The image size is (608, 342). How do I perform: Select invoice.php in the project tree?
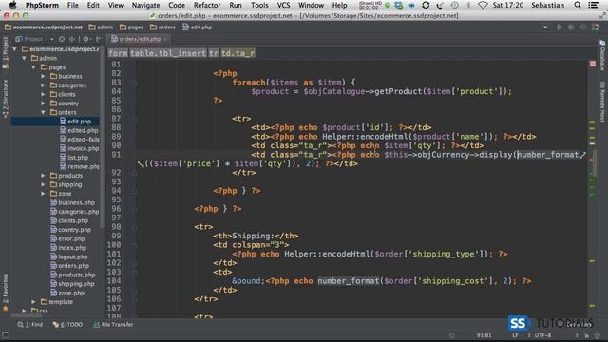(x=80, y=148)
